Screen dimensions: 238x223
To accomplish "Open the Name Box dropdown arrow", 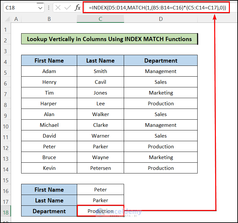I will coord(40,8).
